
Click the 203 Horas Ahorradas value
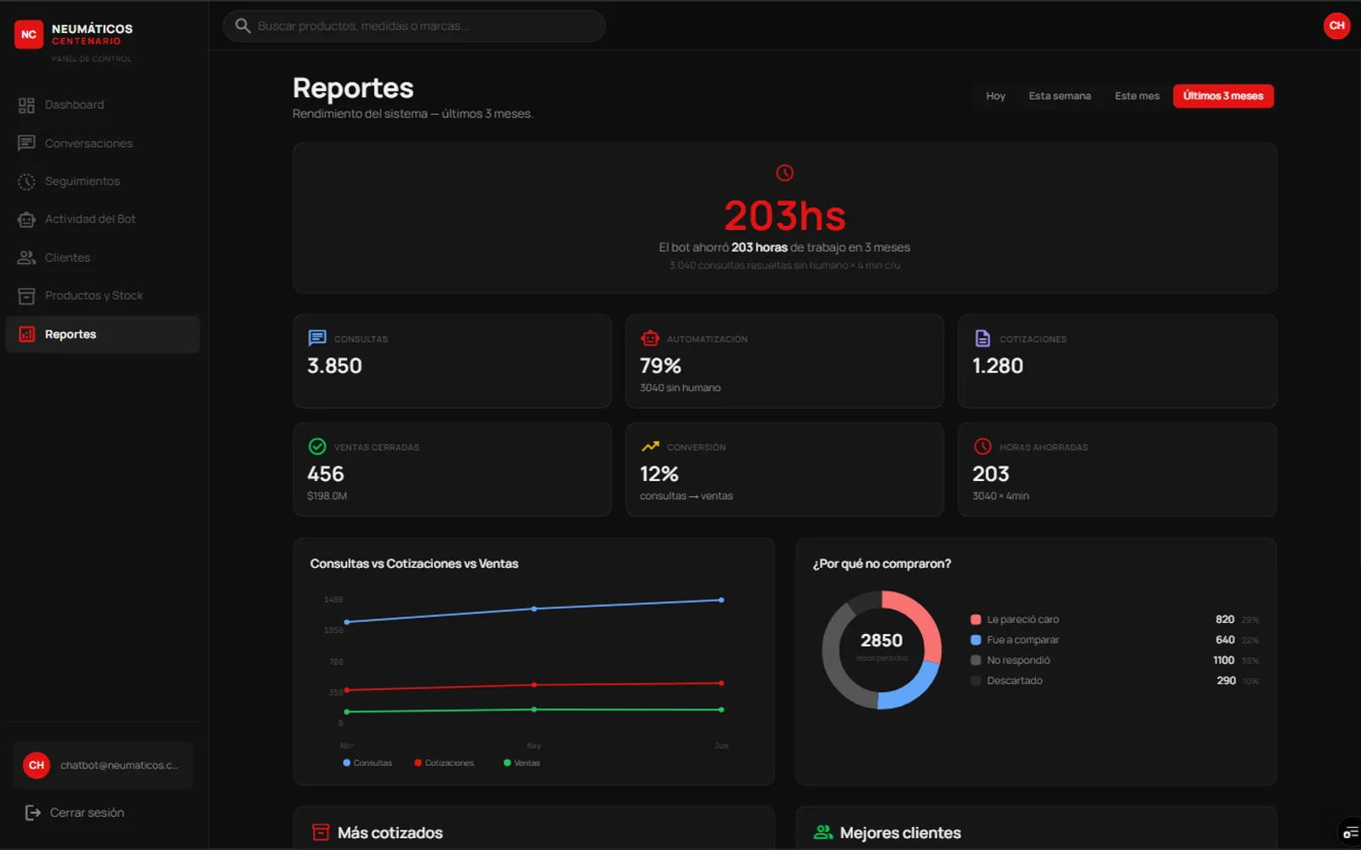(x=991, y=473)
